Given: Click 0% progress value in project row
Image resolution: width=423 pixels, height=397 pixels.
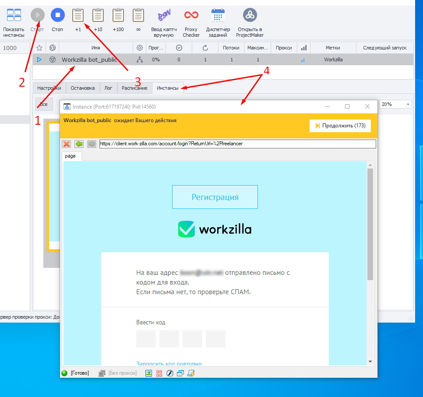Looking at the screenshot, I should 155,60.
